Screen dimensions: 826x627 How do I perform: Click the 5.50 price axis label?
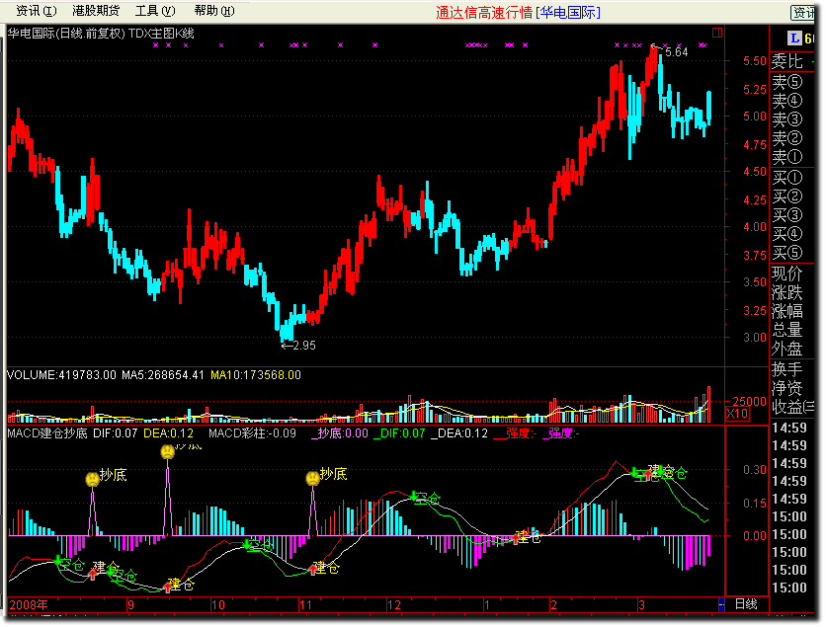pyautogui.click(x=754, y=60)
